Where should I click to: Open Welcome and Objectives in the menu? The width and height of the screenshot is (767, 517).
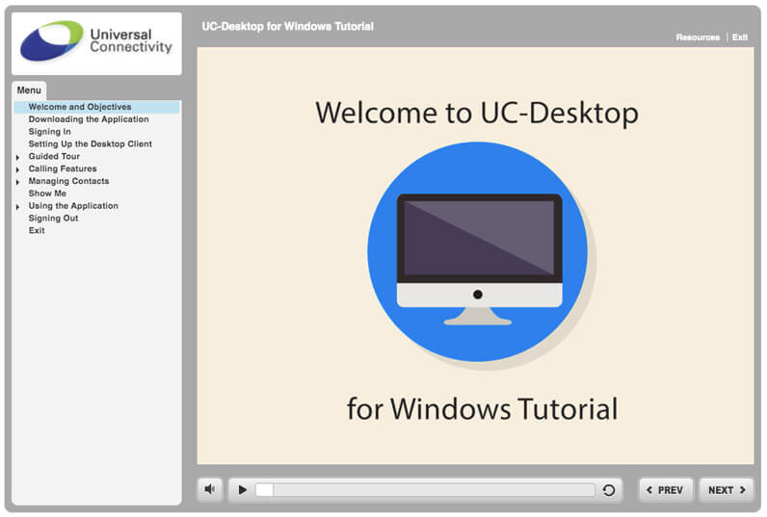pyautogui.click(x=97, y=107)
